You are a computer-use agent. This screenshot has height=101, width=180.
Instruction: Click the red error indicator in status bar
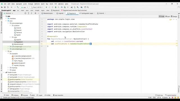pyautogui.click(x=172, y=98)
